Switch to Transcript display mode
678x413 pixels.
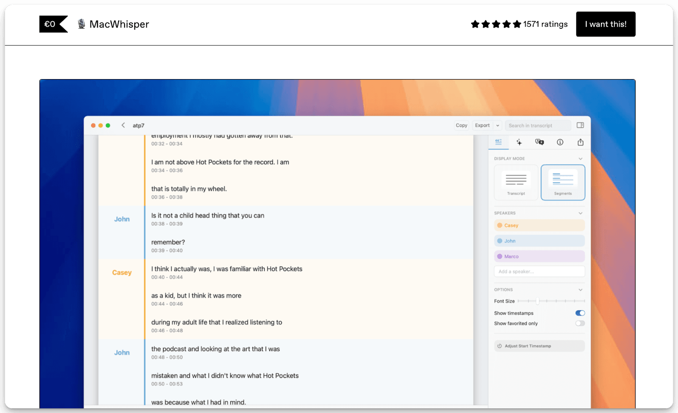[x=516, y=182]
